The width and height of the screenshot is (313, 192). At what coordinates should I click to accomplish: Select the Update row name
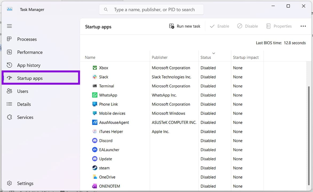[106, 159]
